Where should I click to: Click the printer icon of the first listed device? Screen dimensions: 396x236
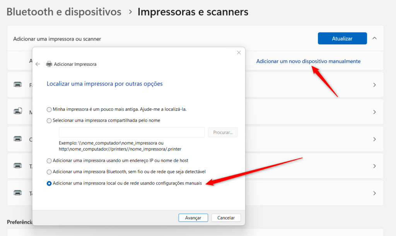coord(18,85)
